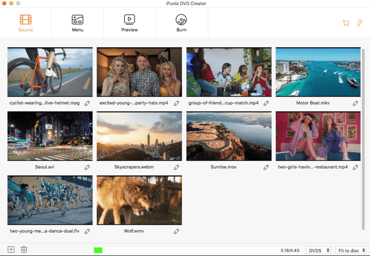Click the shopping cart purchase icon
370x256 pixels.
click(346, 23)
